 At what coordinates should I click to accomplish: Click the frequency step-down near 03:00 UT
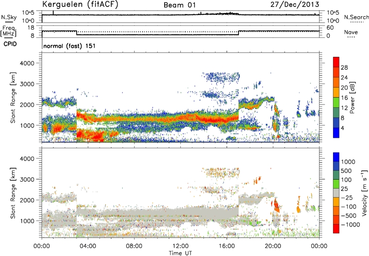click(x=77, y=33)
